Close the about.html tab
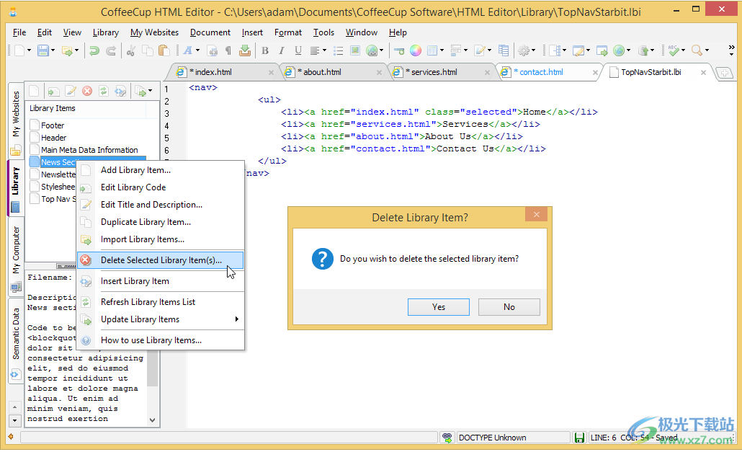This screenshot has height=452, width=742. click(x=379, y=72)
